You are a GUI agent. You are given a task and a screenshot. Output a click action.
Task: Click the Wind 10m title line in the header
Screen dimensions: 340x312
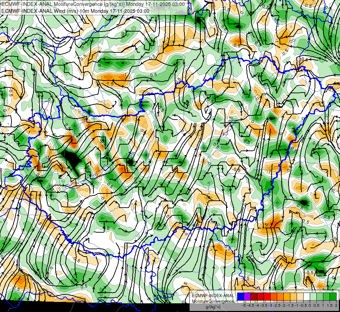(x=75, y=11)
